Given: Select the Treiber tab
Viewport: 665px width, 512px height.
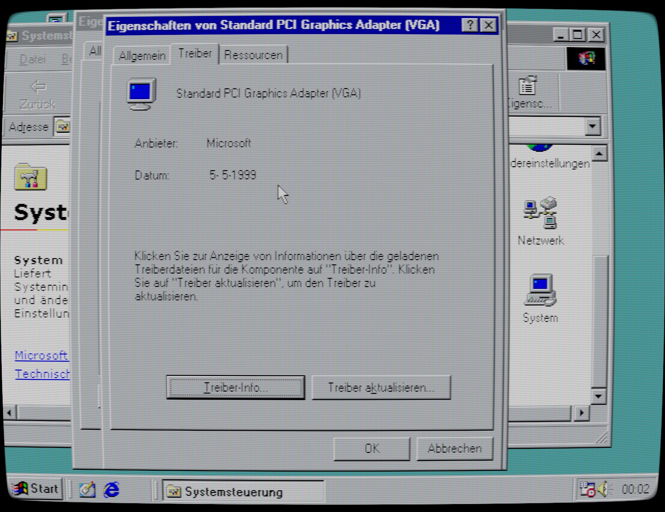Looking at the screenshot, I should (195, 54).
